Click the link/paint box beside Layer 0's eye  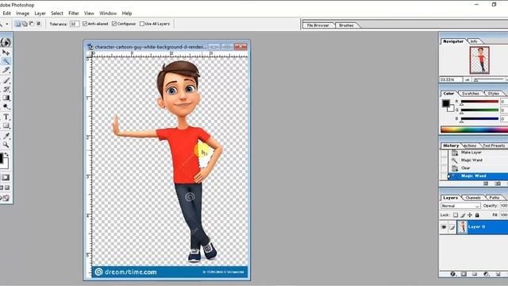(452, 227)
